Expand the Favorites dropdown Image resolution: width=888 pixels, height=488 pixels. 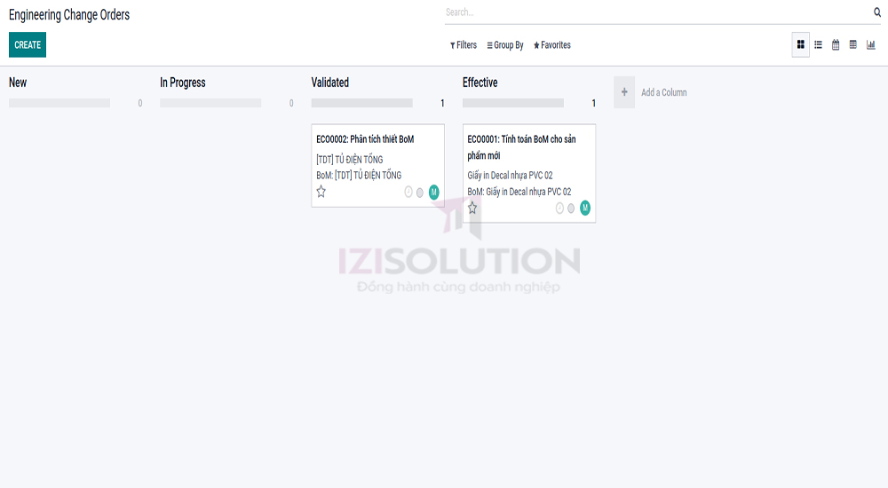point(552,45)
